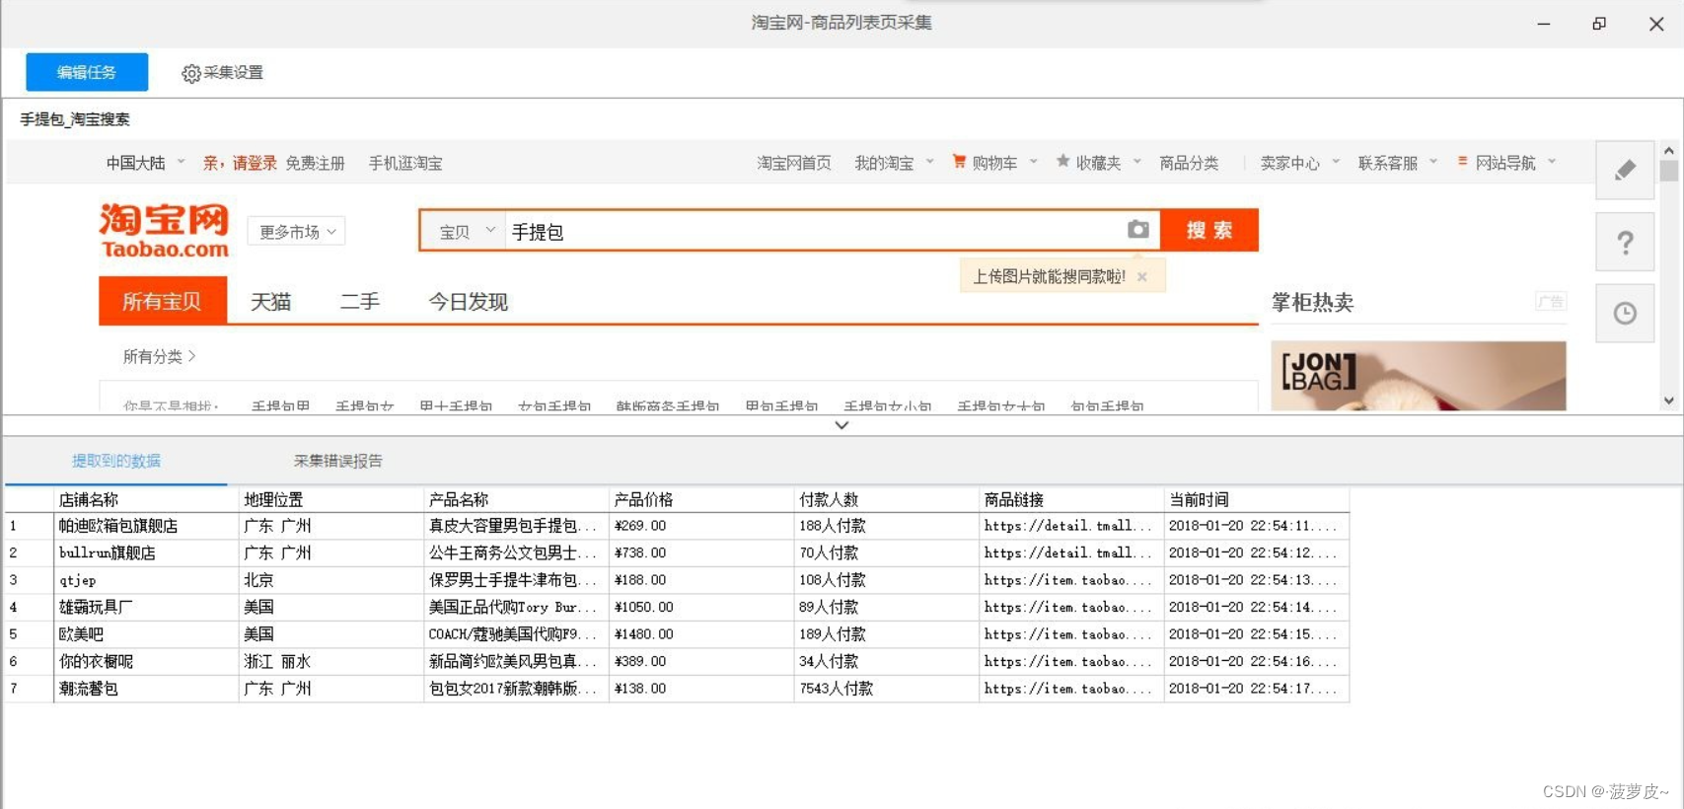Expand the 联系客服 dropdown
Viewport: 1684px width, 809px height.
1433,162
